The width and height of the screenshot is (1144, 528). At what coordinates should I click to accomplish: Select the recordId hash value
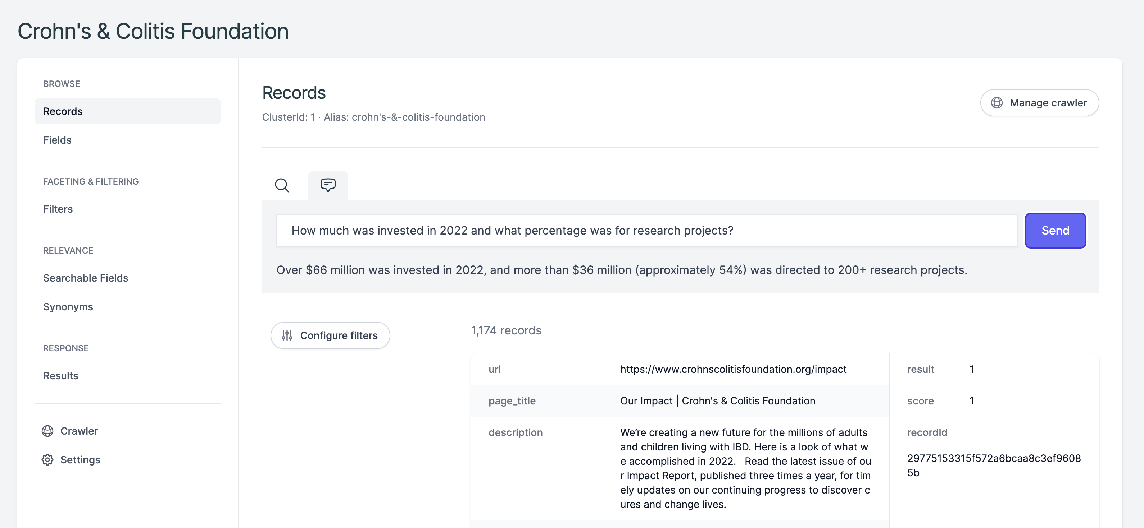click(x=994, y=465)
